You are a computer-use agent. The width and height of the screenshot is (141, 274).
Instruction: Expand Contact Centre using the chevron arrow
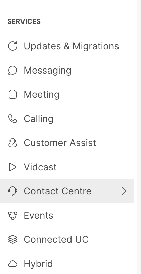click(x=124, y=191)
